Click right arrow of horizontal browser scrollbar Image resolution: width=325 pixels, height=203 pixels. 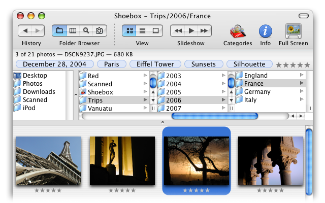(x=301, y=116)
